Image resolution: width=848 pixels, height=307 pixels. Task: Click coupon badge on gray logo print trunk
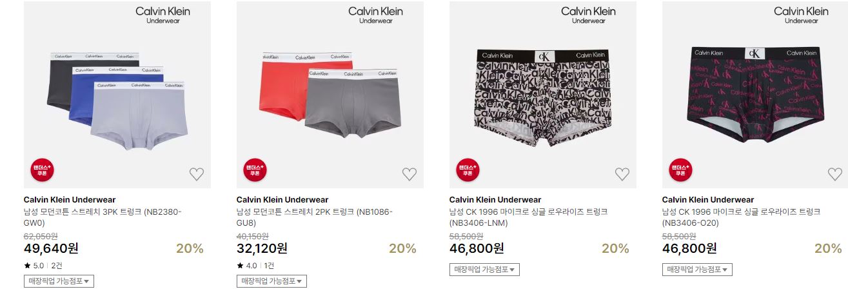pyautogui.click(x=468, y=170)
